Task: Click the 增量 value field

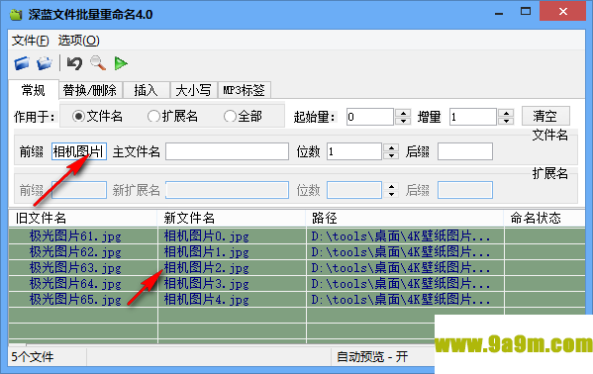Action: coord(473,117)
